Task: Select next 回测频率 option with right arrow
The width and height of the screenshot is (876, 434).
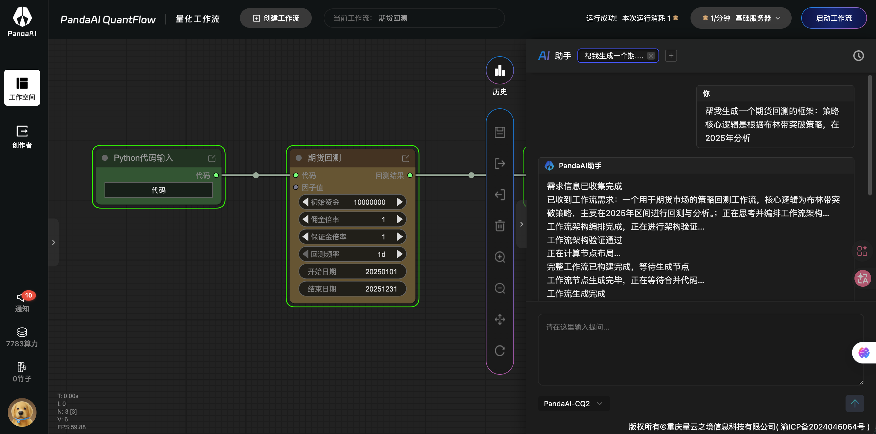Action: tap(400, 254)
